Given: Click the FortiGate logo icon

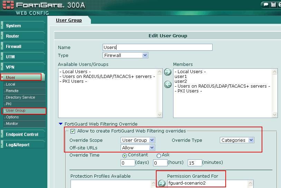Looking at the screenshot, I should [x=8, y=5].
